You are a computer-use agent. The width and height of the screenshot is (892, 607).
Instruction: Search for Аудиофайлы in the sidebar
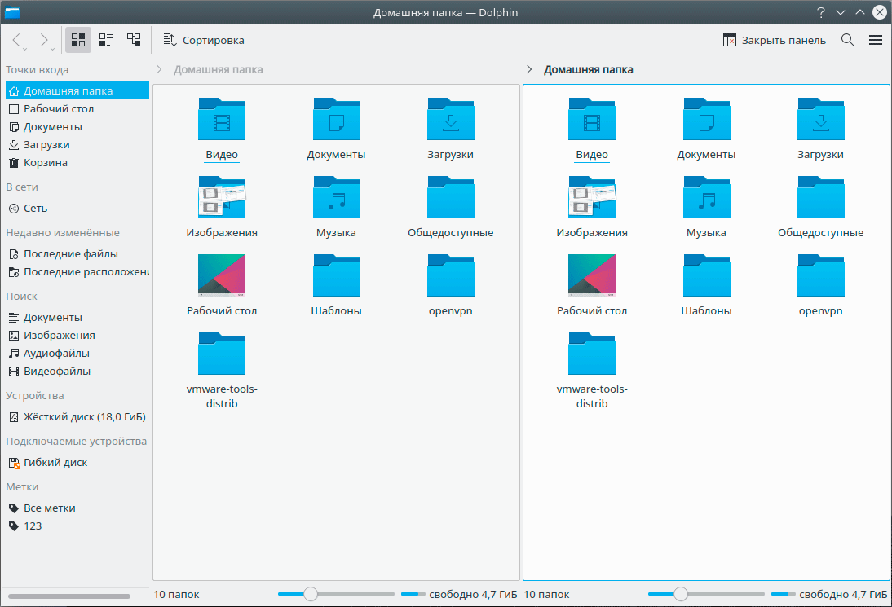click(x=77, y=353)
